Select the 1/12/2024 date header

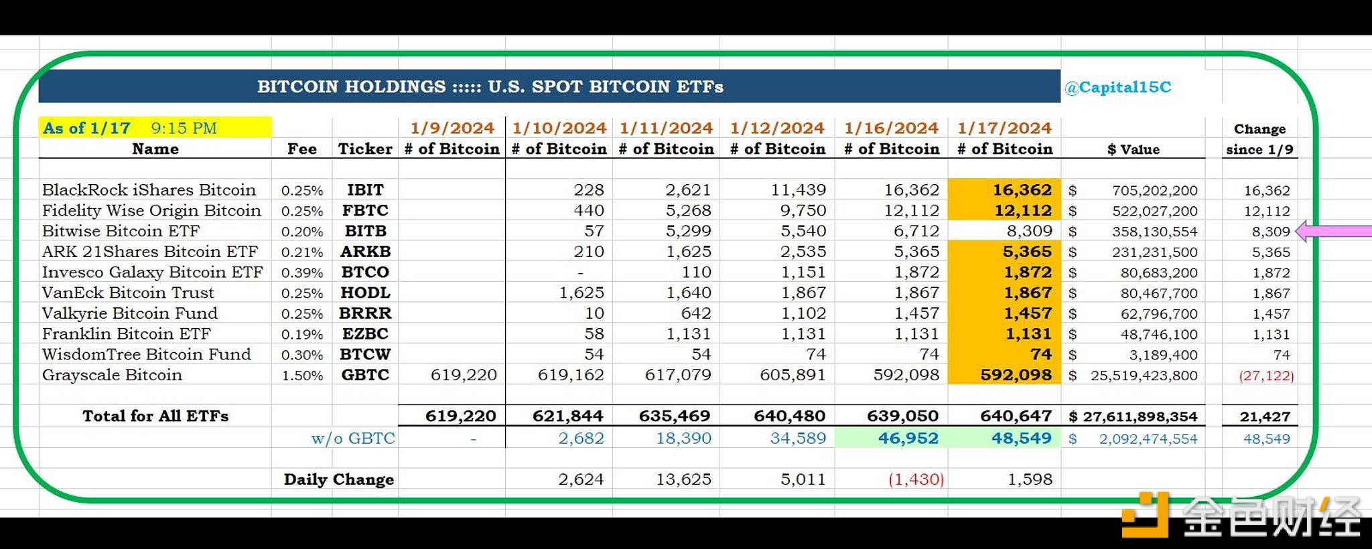click(x=777, y=128)
